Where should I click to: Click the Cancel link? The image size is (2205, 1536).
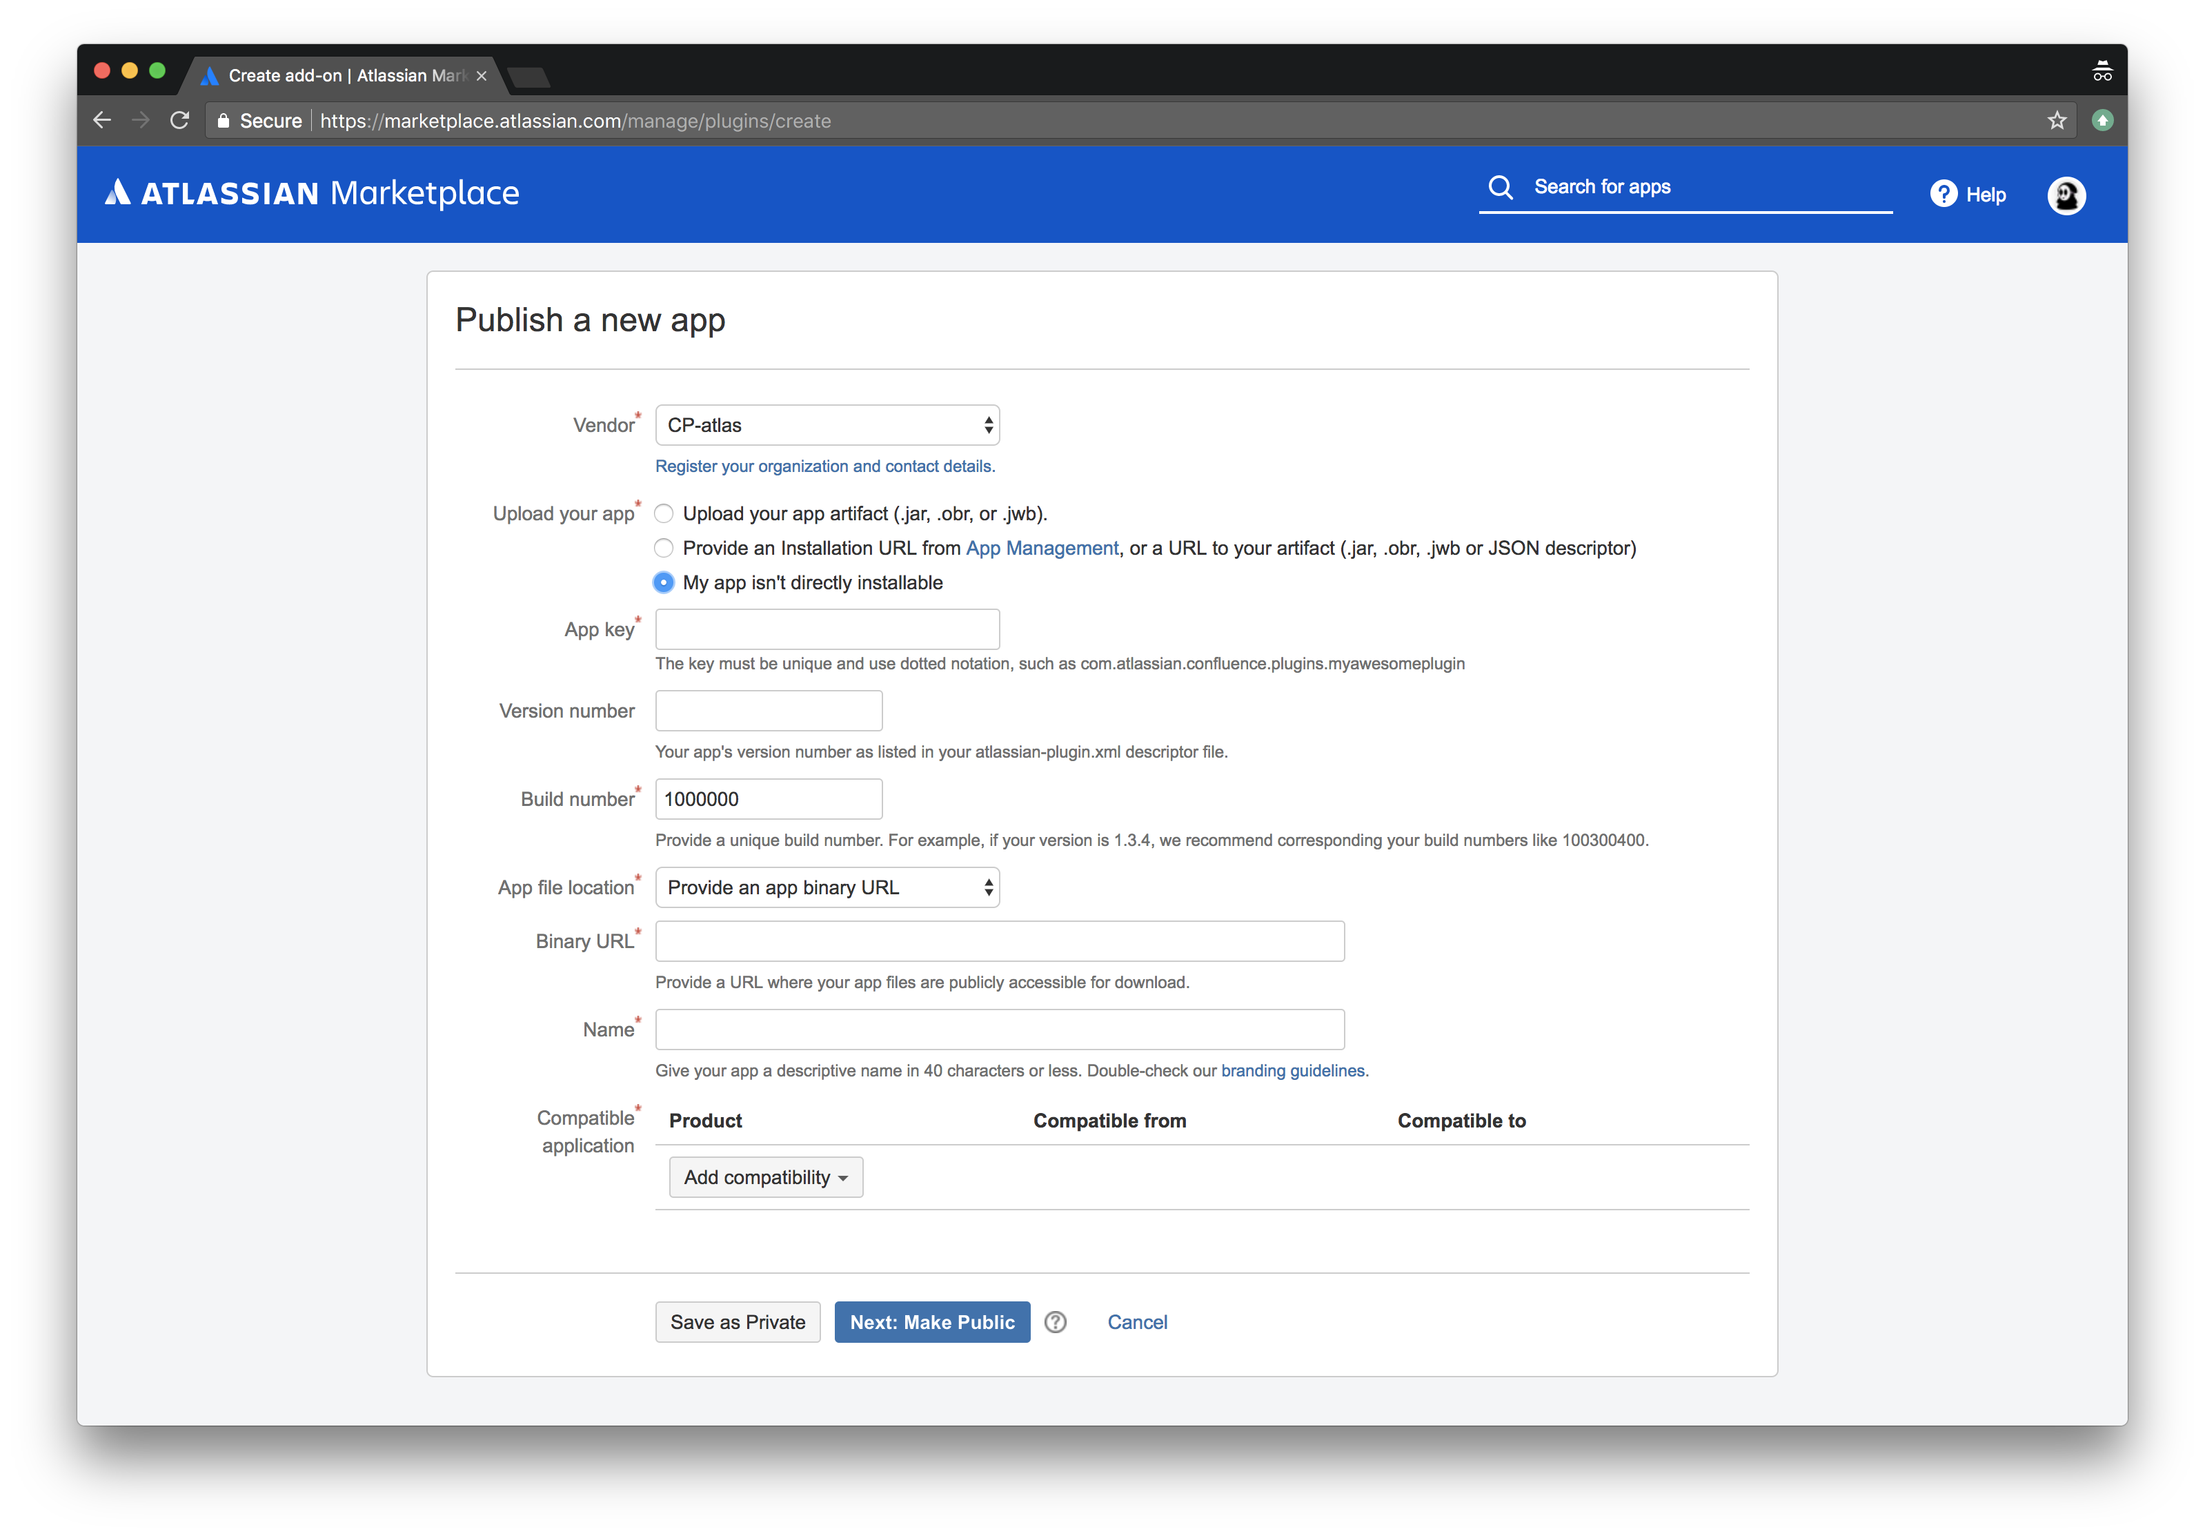(1137, 1322)
